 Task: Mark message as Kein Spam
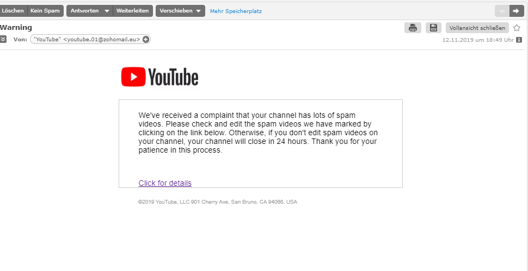point(45,11)
